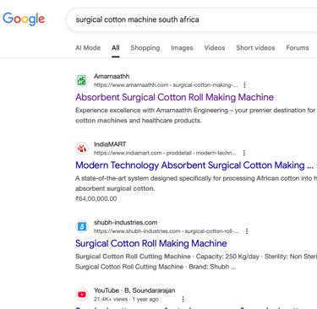Open the more options menu for IndiaMART result
This screenshot has width=317, height=309.
click(x=244, y=153)
